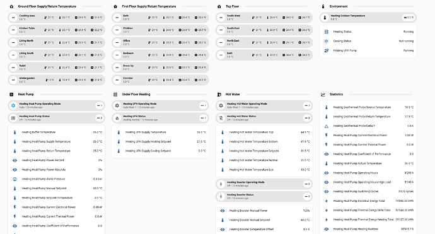Open Hot Water Operating Mode value selector

[307, 105]
